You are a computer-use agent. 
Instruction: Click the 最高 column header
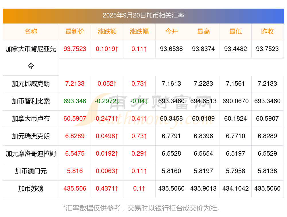pos(203,32)
